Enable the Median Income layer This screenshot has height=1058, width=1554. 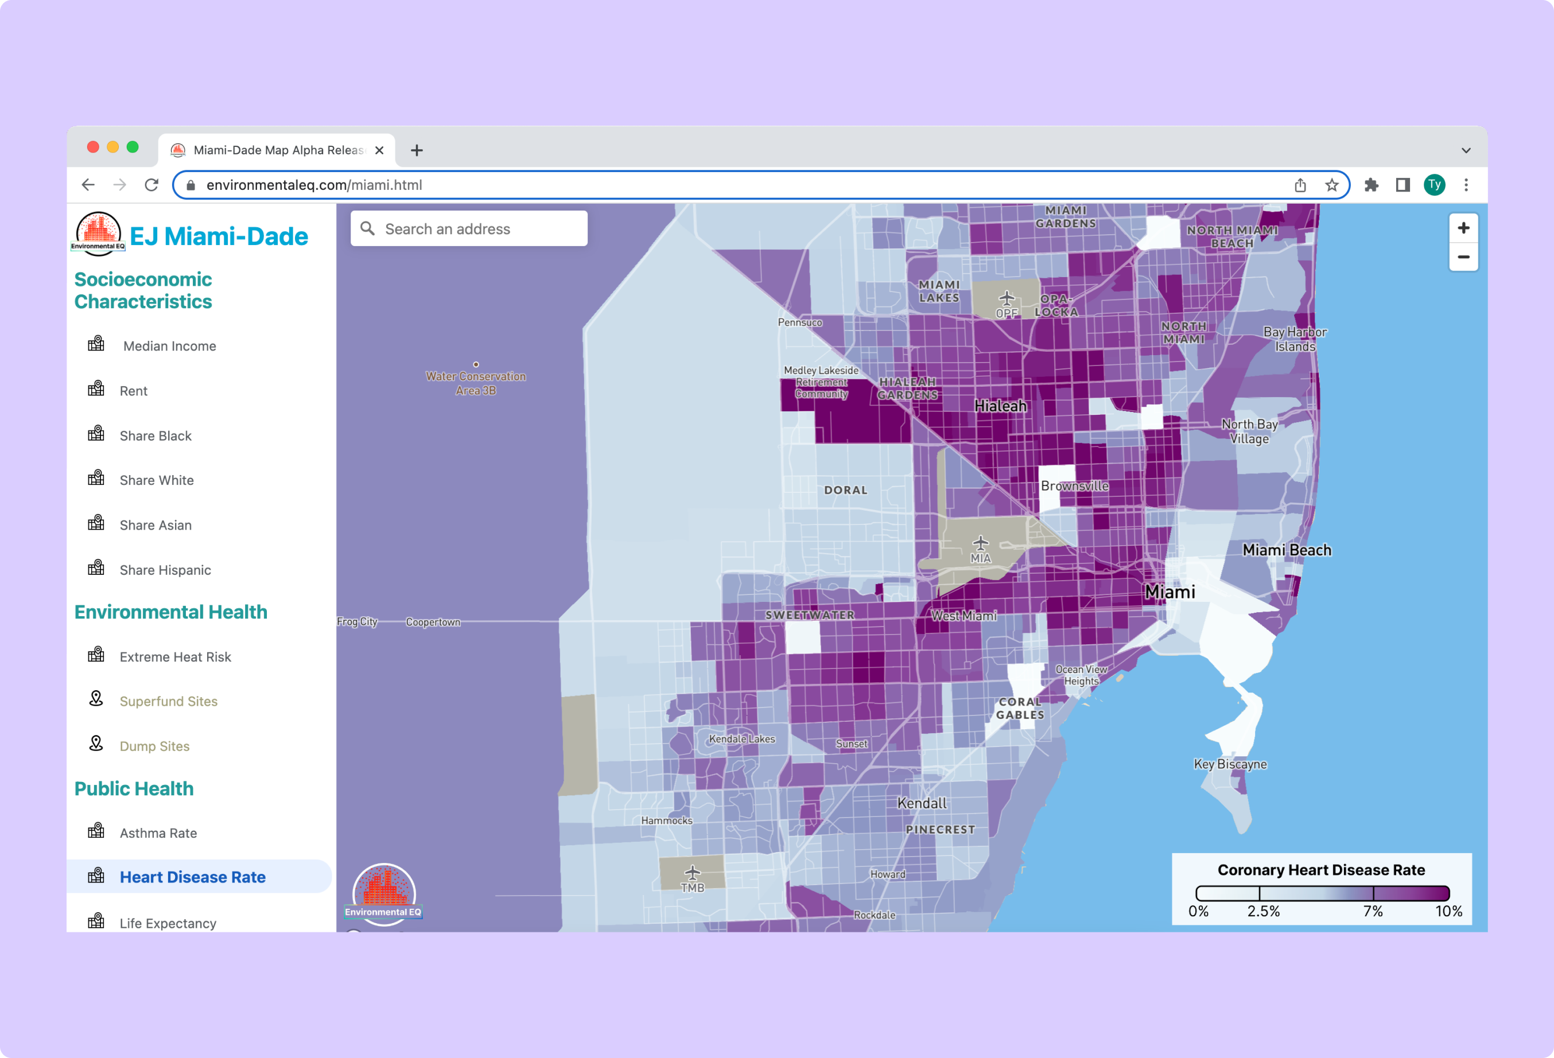pos(169,346)
